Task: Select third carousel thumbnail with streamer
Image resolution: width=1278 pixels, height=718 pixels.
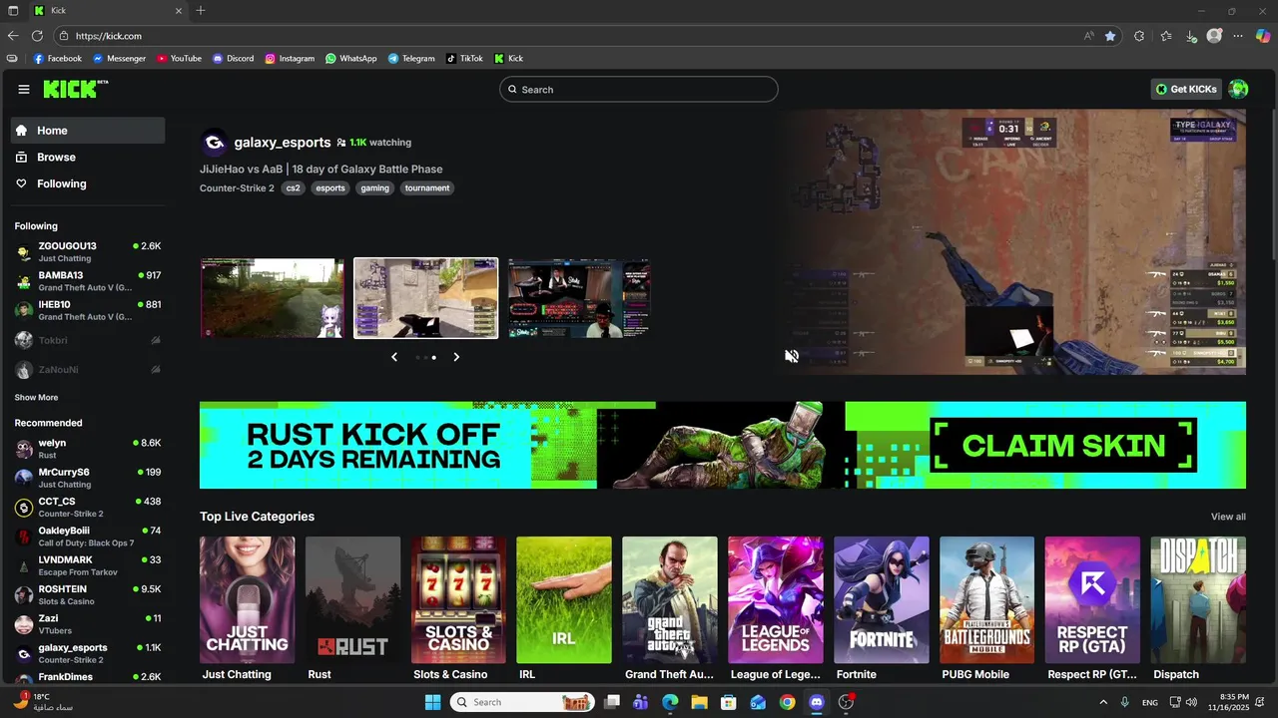Action: tap(578, 298)
